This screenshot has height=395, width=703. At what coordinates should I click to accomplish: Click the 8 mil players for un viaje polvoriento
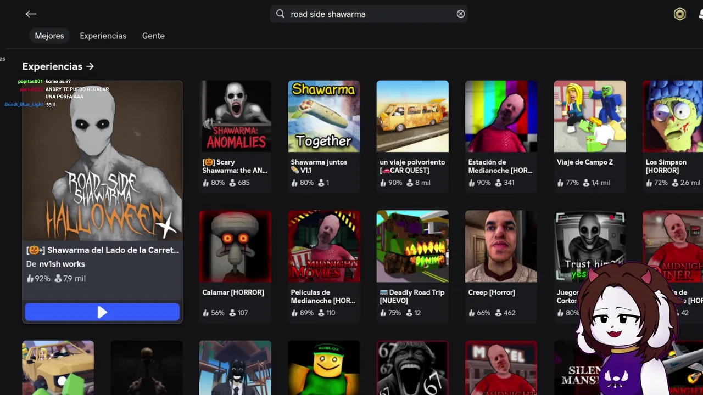click(418, 183)
